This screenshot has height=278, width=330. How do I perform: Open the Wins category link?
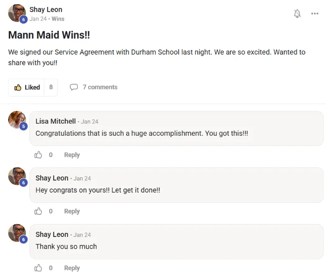[58, 19]
